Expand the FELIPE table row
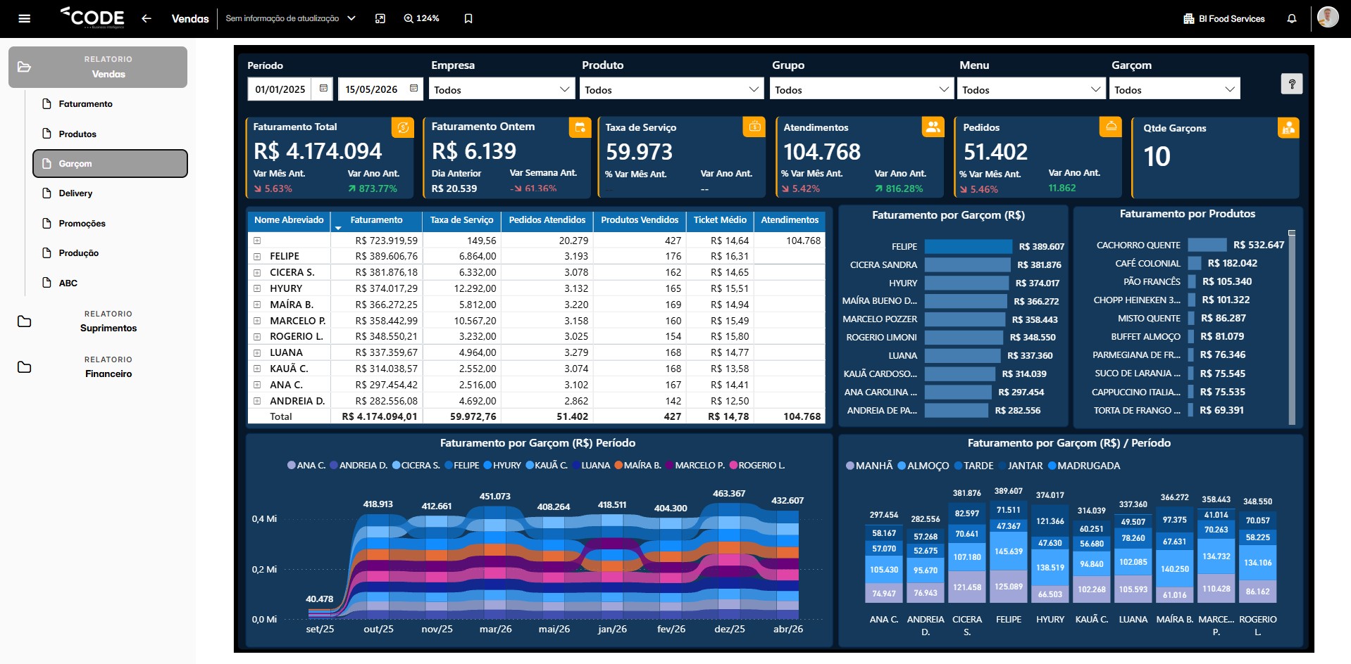The image size is (1351, 664). (257, 257)
